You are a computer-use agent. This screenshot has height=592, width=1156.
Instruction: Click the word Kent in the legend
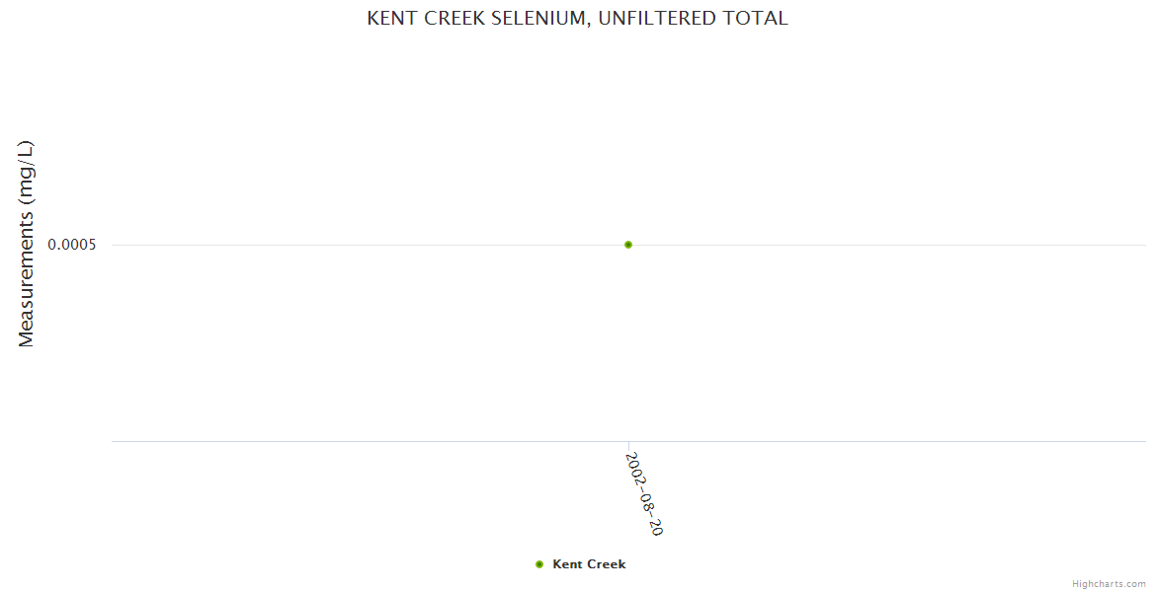coord(568,564)
